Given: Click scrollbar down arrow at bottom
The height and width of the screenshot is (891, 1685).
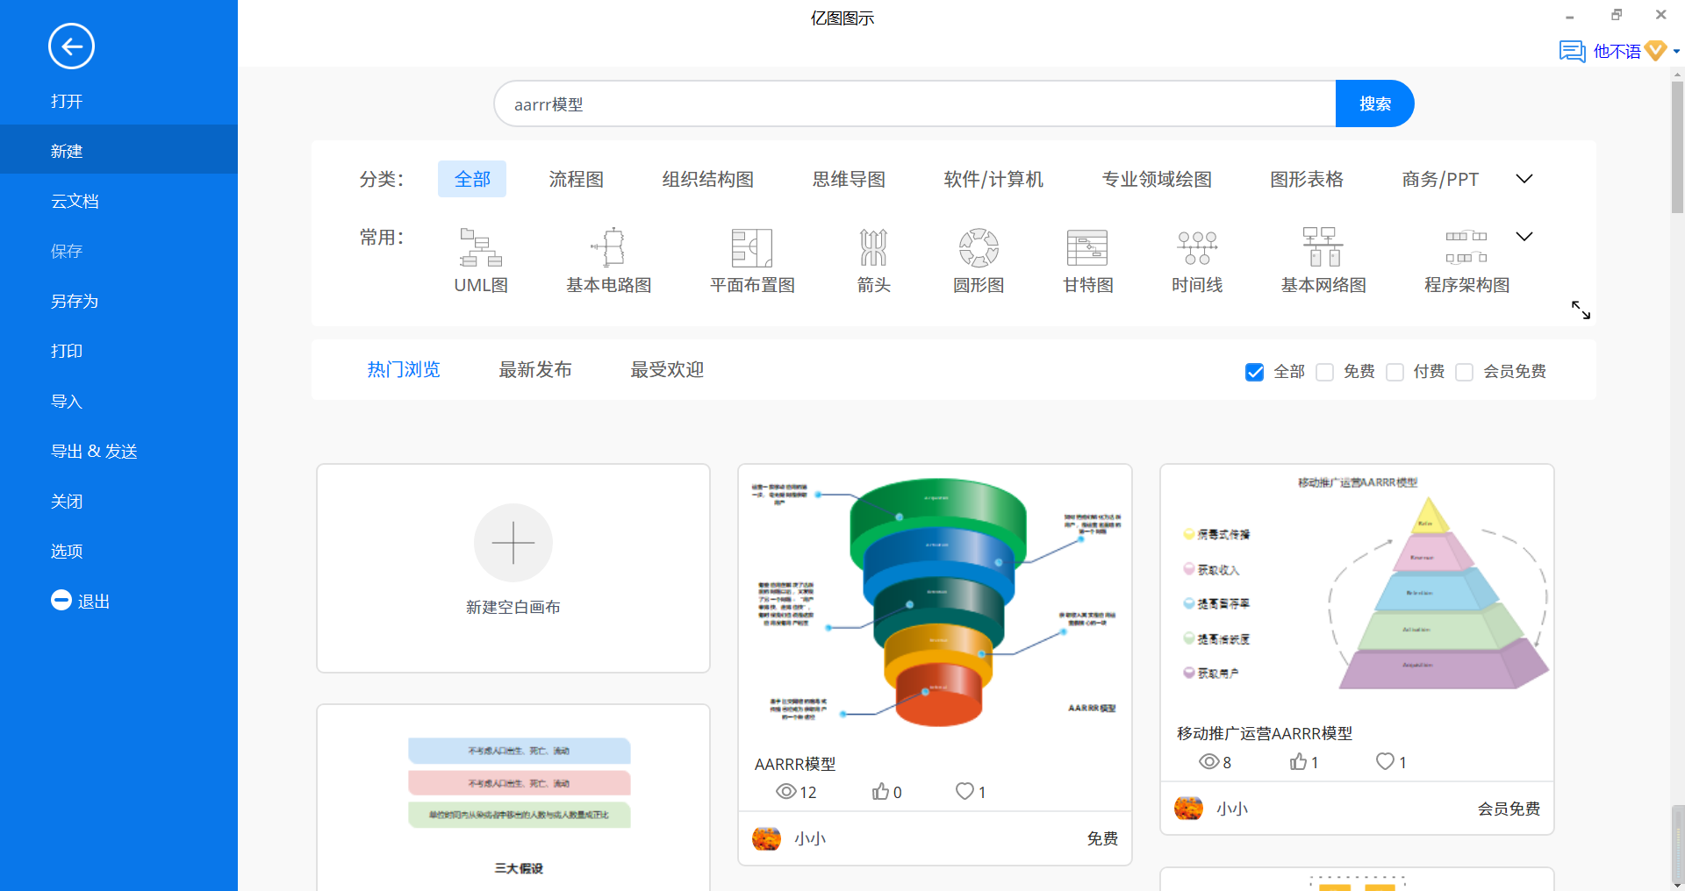Looking at the screenshot, I should click(x=1677, y=884).
